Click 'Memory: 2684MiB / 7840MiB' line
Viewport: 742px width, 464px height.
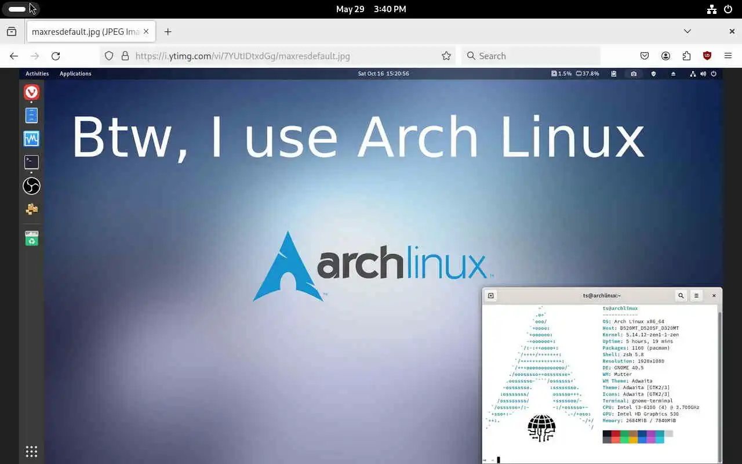[639, 420]
